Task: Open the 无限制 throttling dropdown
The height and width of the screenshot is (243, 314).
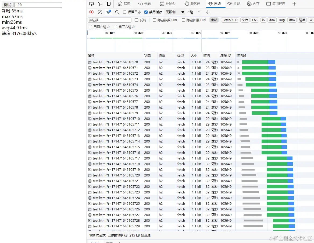Action: coord(175,12)
